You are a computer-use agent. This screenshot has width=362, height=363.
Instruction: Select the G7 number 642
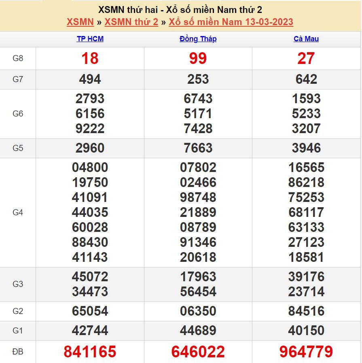(306, 79)
